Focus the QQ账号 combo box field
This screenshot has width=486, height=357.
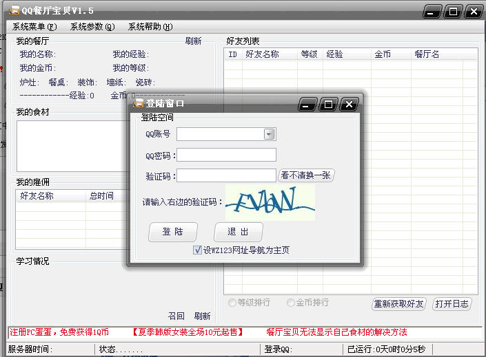click(x=226, y=134)
